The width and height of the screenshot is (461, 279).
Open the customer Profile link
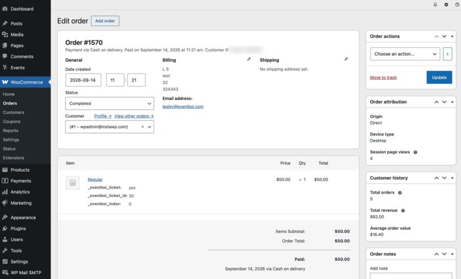click(x=103, y=116)
